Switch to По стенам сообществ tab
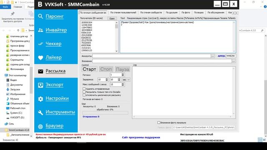Screen dimensions: 267x150 coord(151,12)
